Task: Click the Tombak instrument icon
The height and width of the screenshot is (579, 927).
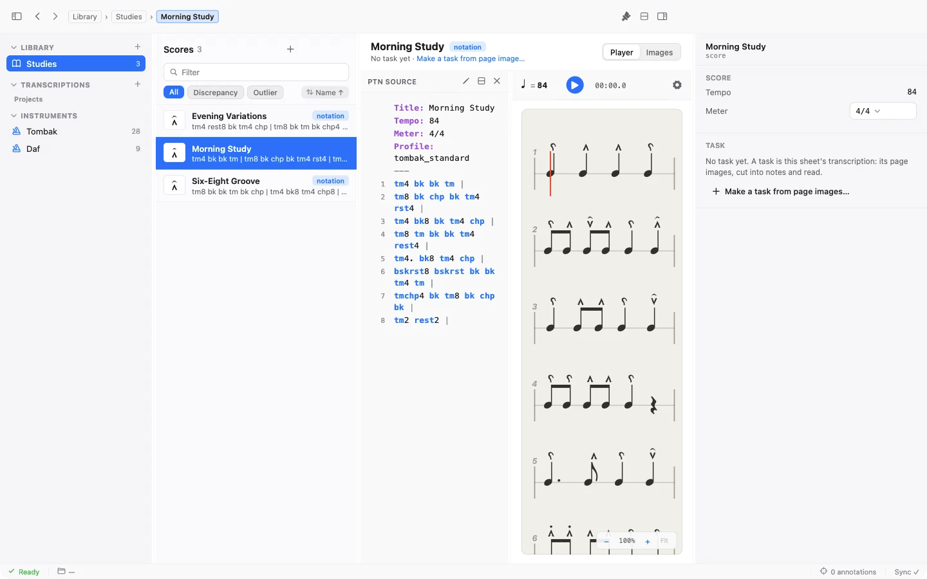Action: point(17,131)
